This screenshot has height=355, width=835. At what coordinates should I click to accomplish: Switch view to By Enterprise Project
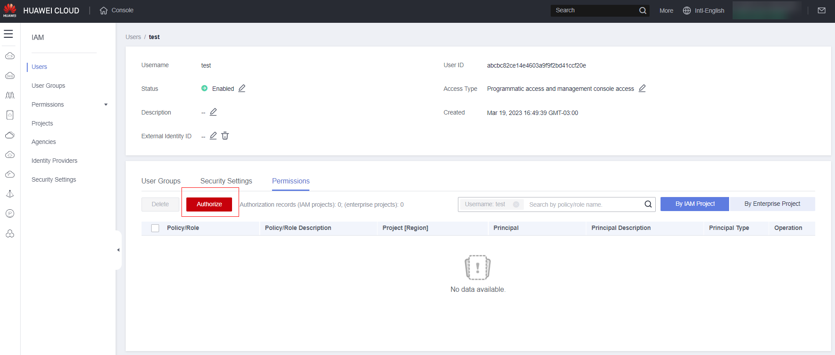click(772, 204)
